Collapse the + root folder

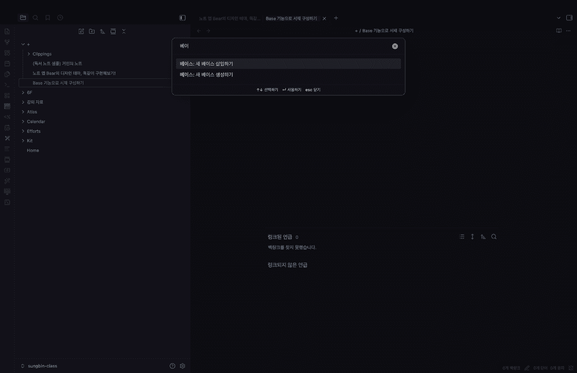point(23,44)
